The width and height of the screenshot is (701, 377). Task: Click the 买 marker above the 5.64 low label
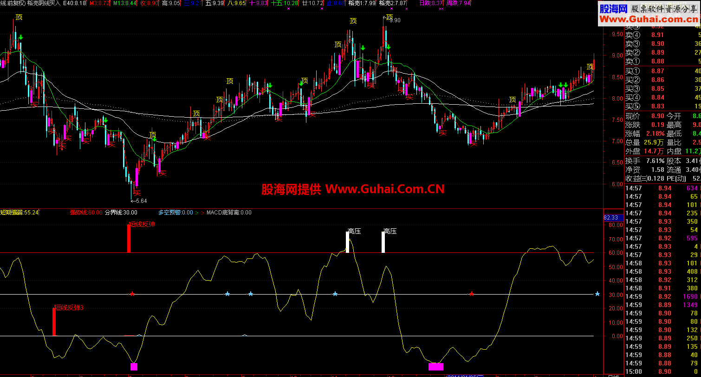pyautogui.click(x=136, y=193)
